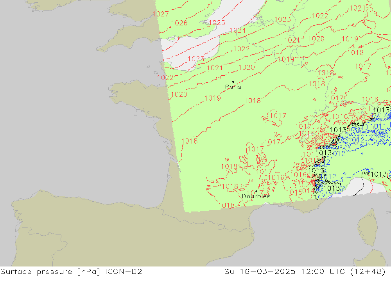
Task: Click the Dourbies location dot marker
Action: tap(256, 192)
